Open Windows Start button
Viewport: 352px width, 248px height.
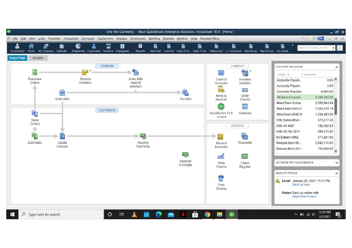coord(13,214)
